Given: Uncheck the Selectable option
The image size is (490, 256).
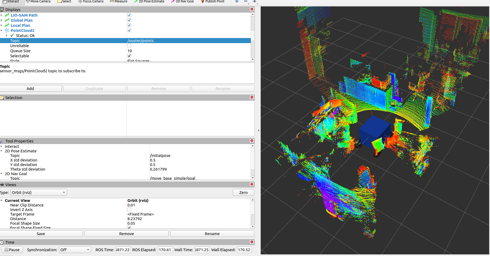Looking at the screenshot, I should pos(129,56).
